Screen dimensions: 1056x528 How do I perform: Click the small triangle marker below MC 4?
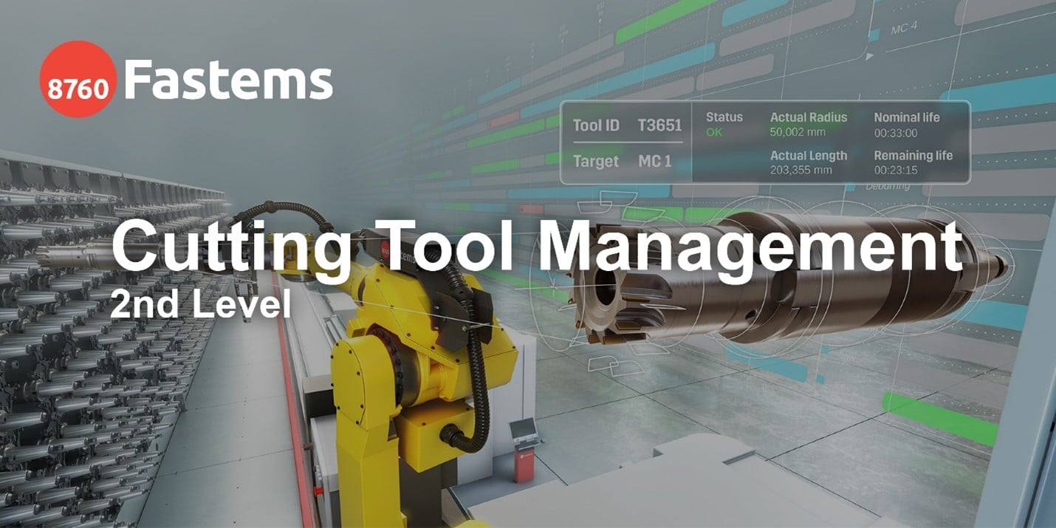[870, 56]
